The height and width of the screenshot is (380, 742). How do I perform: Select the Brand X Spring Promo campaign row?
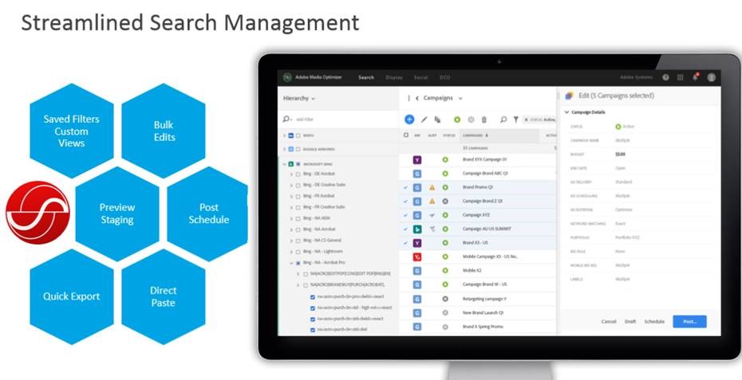(478, 327)
